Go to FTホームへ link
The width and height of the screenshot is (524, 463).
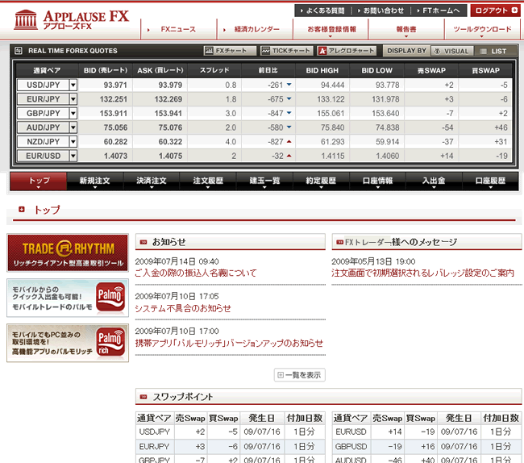[439, 11]
